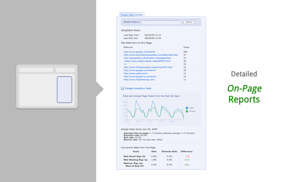The image size is (283, 182).
Task: Focus the Session Search input field
Action: coord(161,22)
